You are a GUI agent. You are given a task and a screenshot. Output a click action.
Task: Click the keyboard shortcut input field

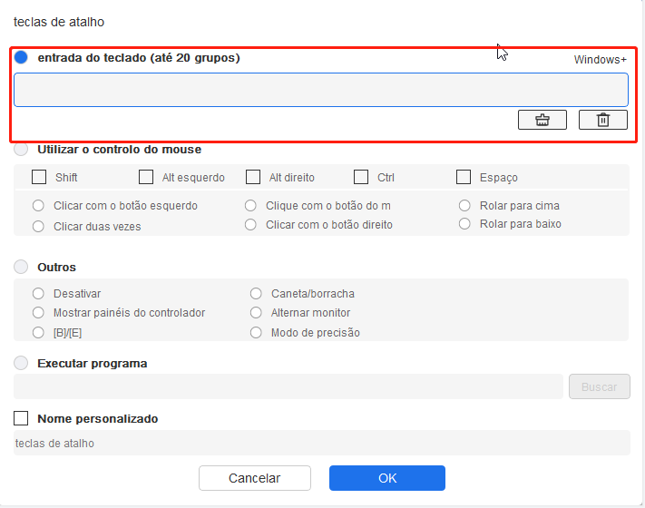pos(321,90)
